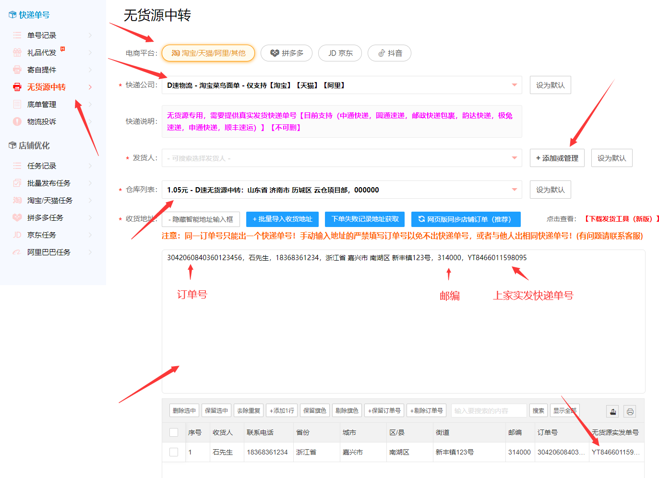Select all rows via the header checkbox

pyautogui.click(x=174, y=432)
